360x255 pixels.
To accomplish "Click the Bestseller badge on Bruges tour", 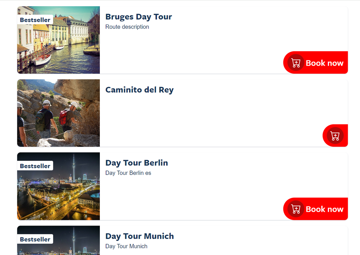I will [x=35, y=20].
